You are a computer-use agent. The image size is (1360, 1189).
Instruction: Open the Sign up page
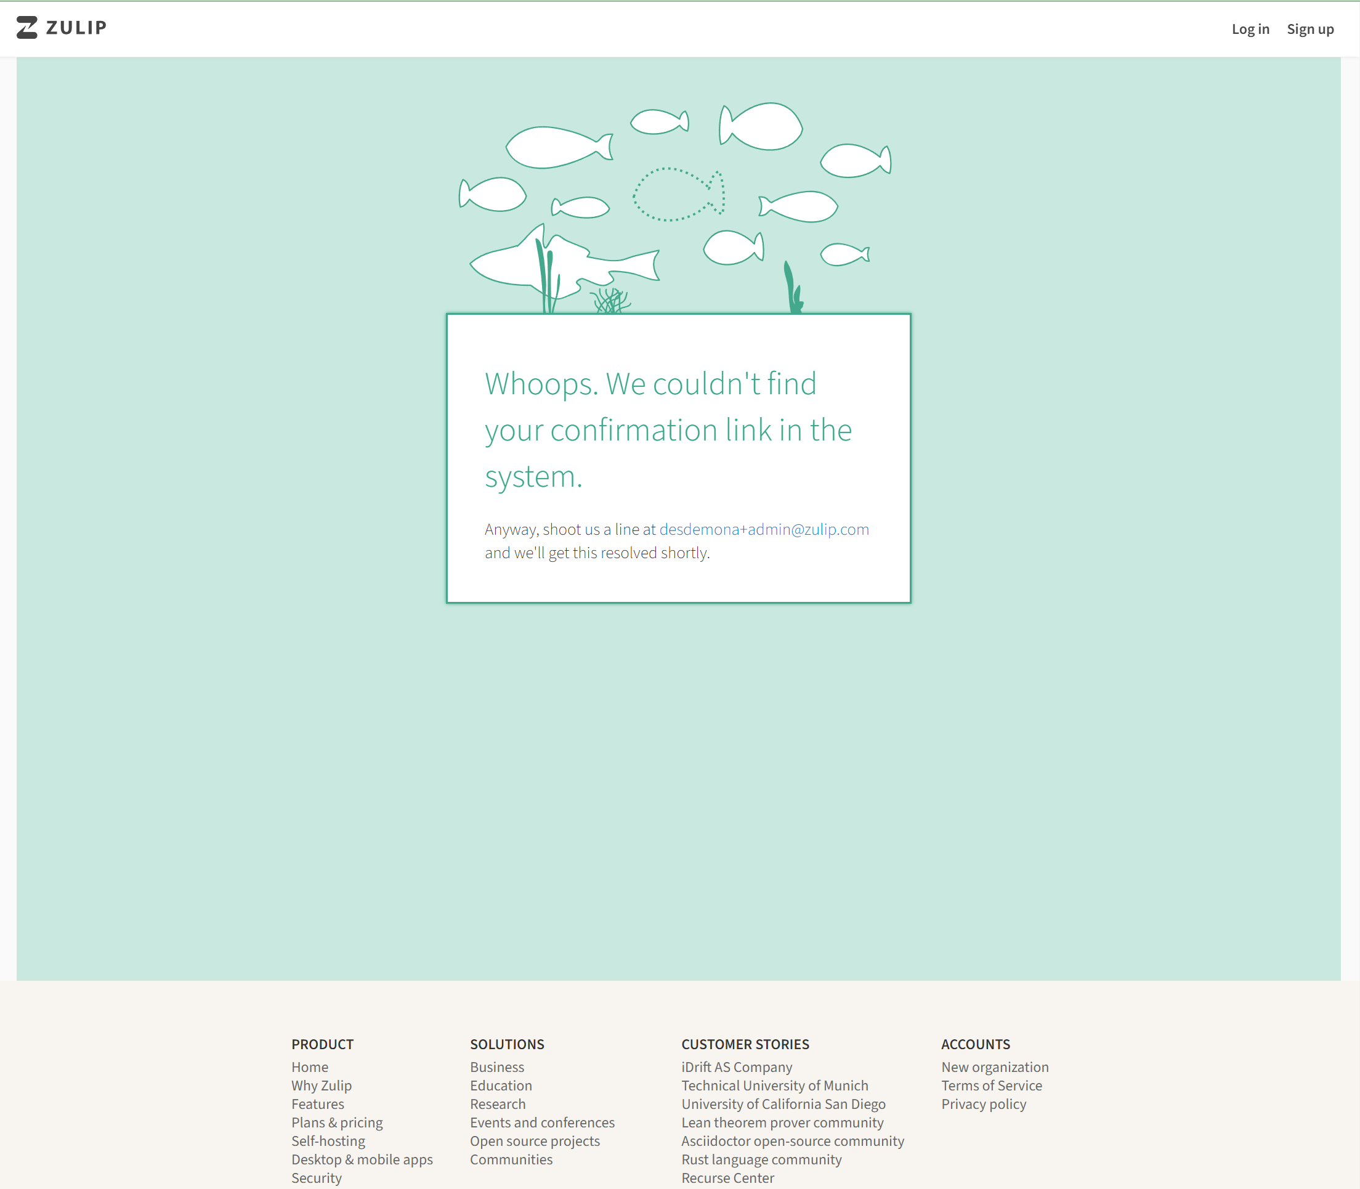pyautogui.click(x=1309, y=28)
